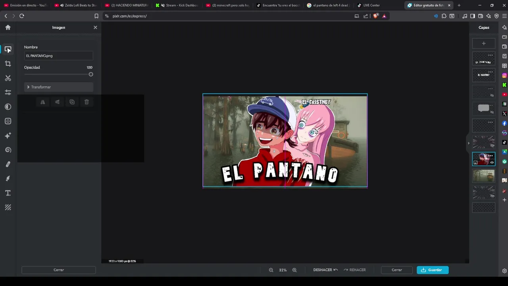
Task: Bookmark the current page
Action: tap(96, 16)
